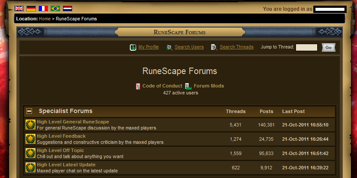Image resolution: width=357 pixels, height=178 pixels.
Task: Click the last post date 21-Oct-2011 16:55:10
Action: [305, 125]
